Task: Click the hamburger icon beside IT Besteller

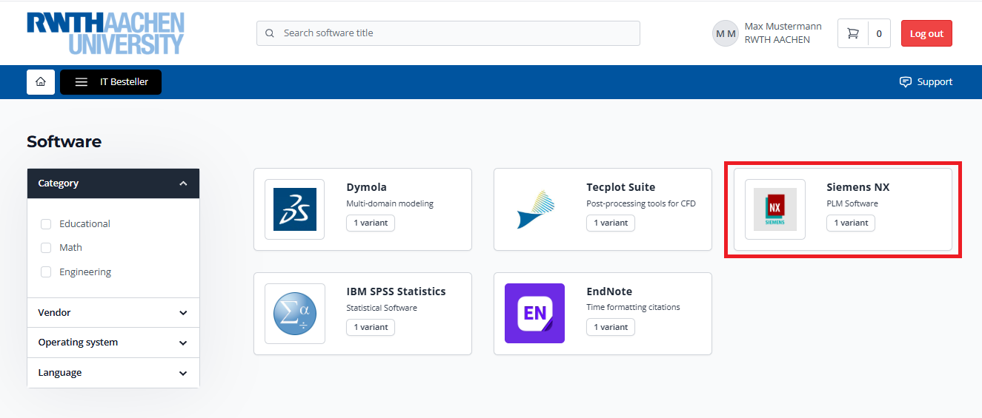Action: click(82, 82)
